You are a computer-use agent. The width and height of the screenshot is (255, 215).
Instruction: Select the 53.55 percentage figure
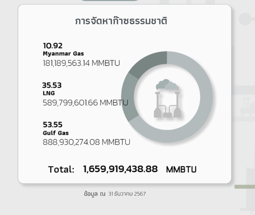[53, 125]
